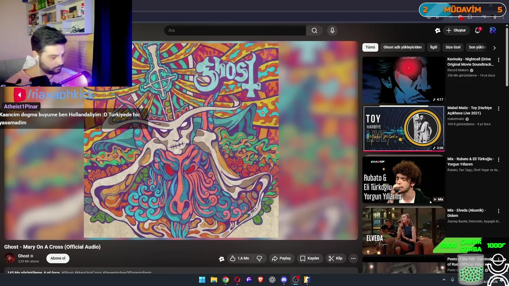Viewport: 509px width, 286px height.
Task: Open the Kavinsky Nightcall thumbnail
Action: tap(404, 80)
